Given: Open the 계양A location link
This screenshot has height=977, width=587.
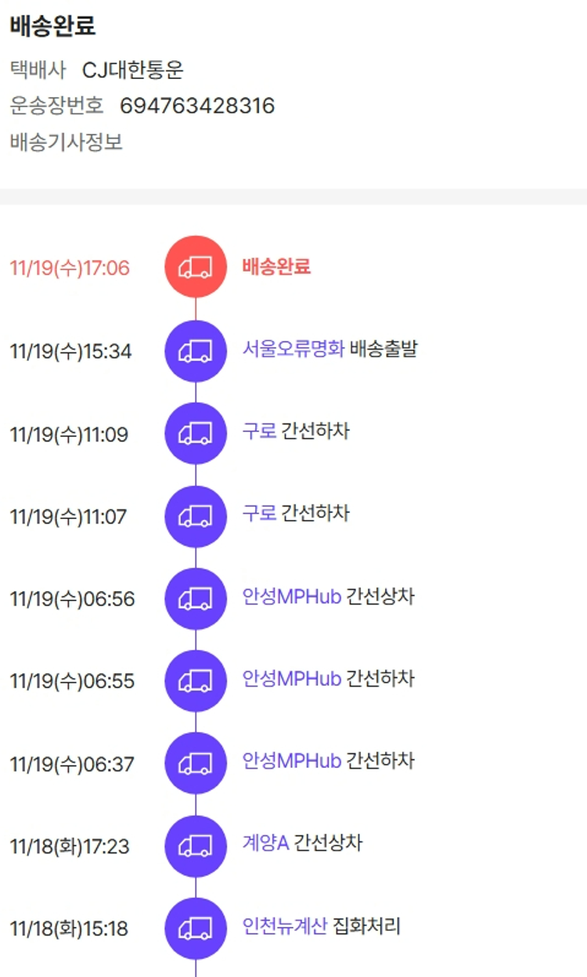Looking at the screenshot, I should pyautogui.click(x=265, y=844).
